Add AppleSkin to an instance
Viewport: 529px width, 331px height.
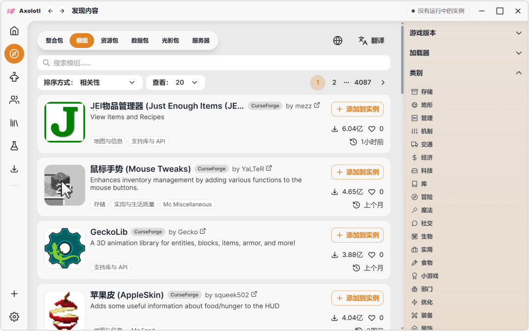357,298
